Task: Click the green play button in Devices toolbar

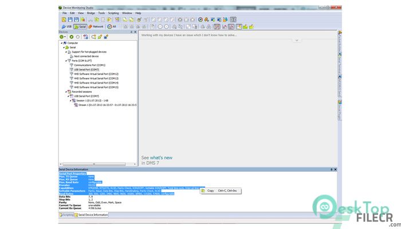Action: (72, 37)
